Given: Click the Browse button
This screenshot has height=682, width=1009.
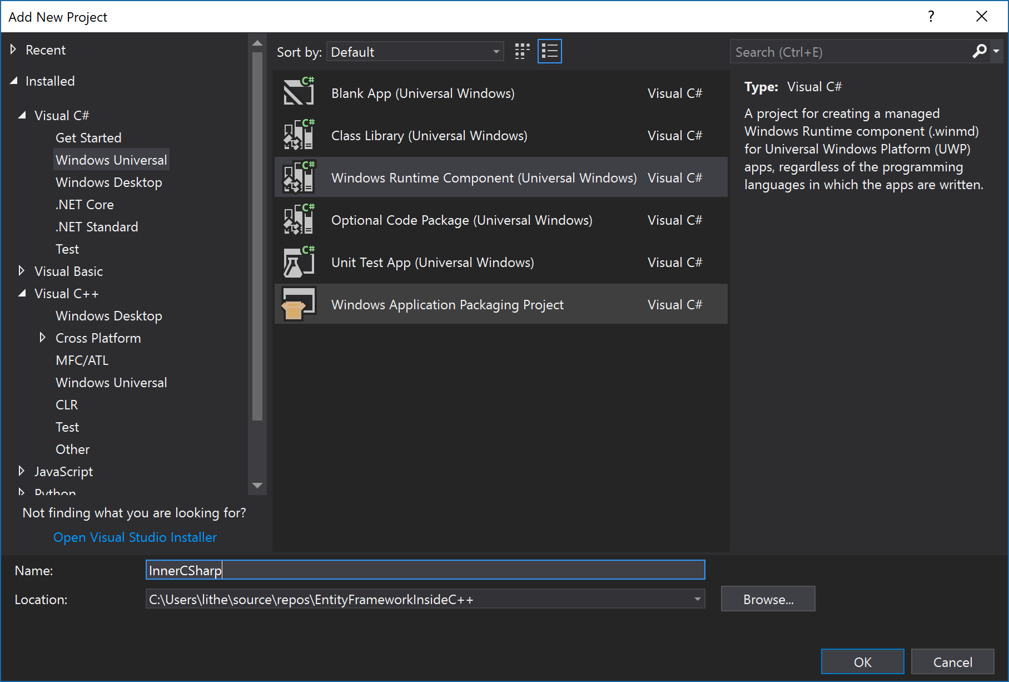Looking at the screenshot, I should pos(768,599).
